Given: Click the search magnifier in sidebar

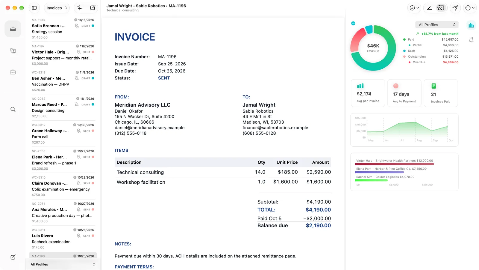Looking at the screenshot, I should (13, 109).
